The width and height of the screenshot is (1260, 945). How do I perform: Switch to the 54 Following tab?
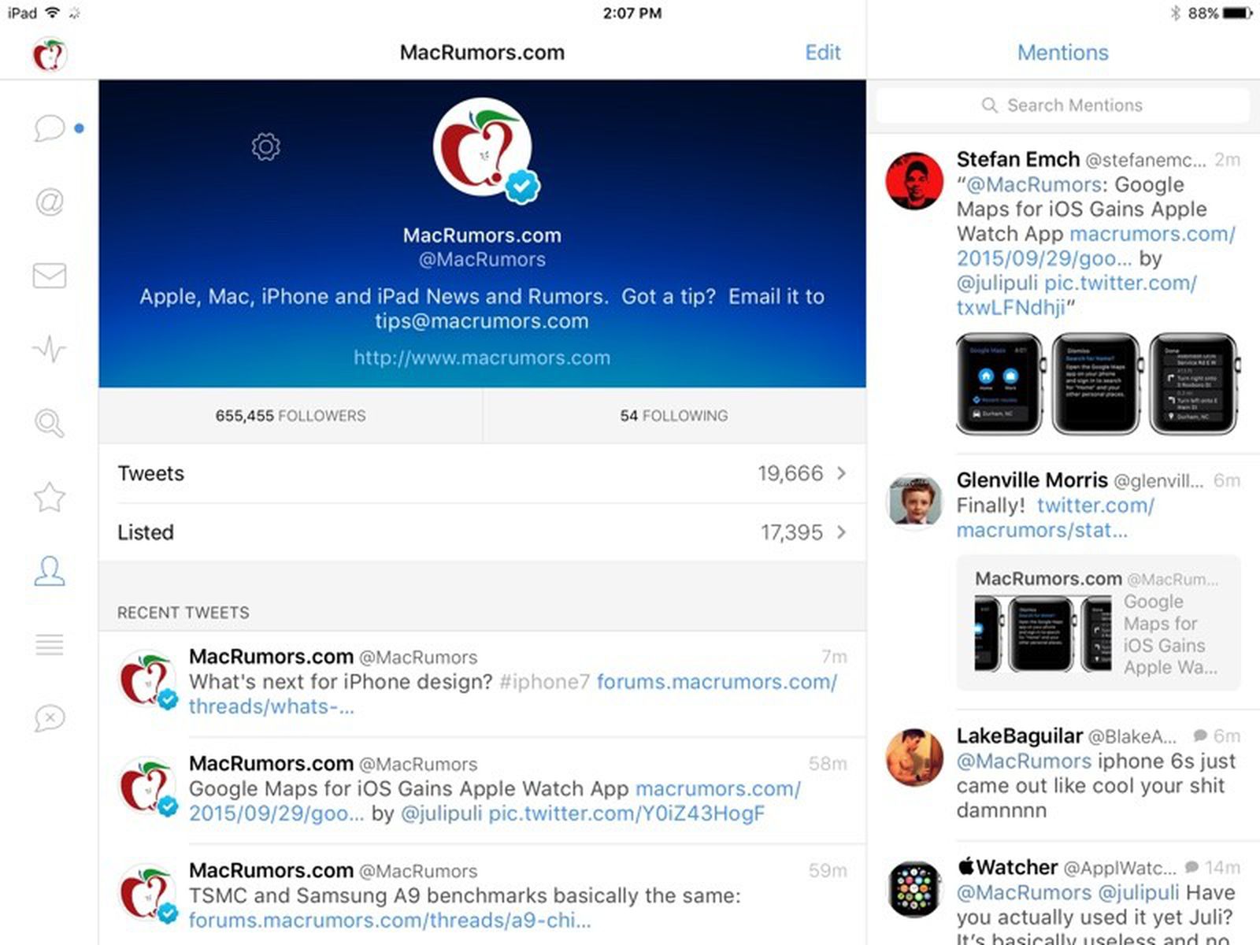[x=673, y=416]
